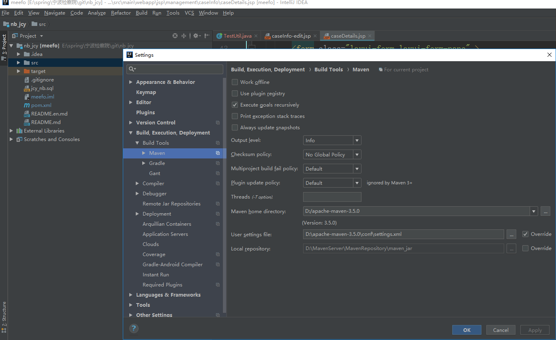
Task: Browse for Maven home directory
Action: point(545,211)
